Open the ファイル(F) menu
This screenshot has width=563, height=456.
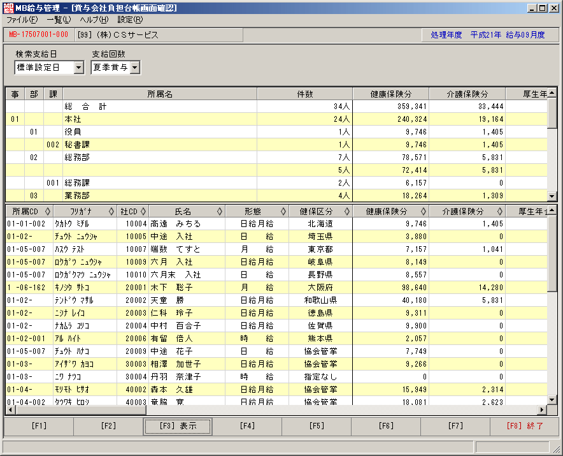[x=22, y=20]
